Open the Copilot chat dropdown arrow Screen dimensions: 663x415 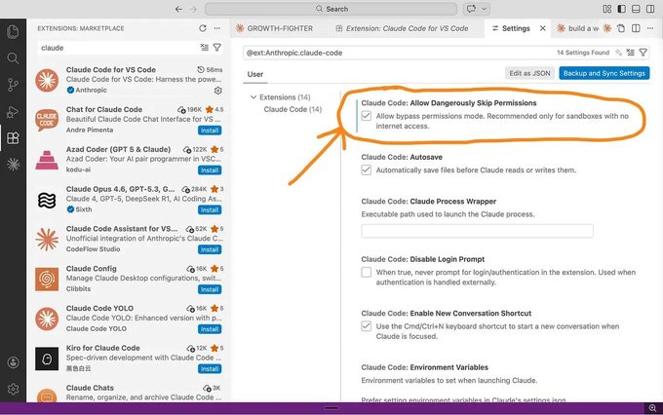point(485,9)
